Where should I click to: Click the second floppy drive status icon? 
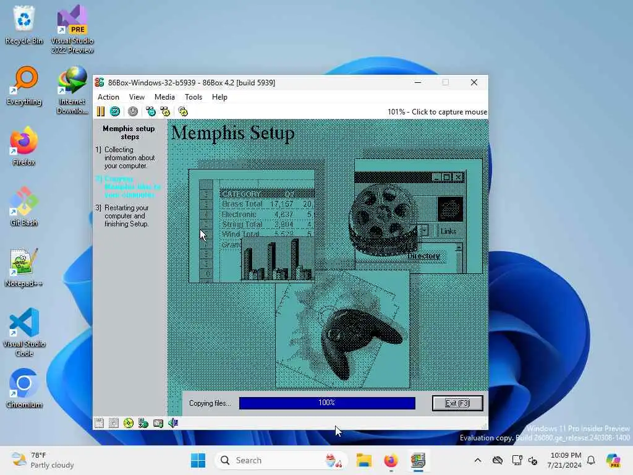[x=114, y=423]
